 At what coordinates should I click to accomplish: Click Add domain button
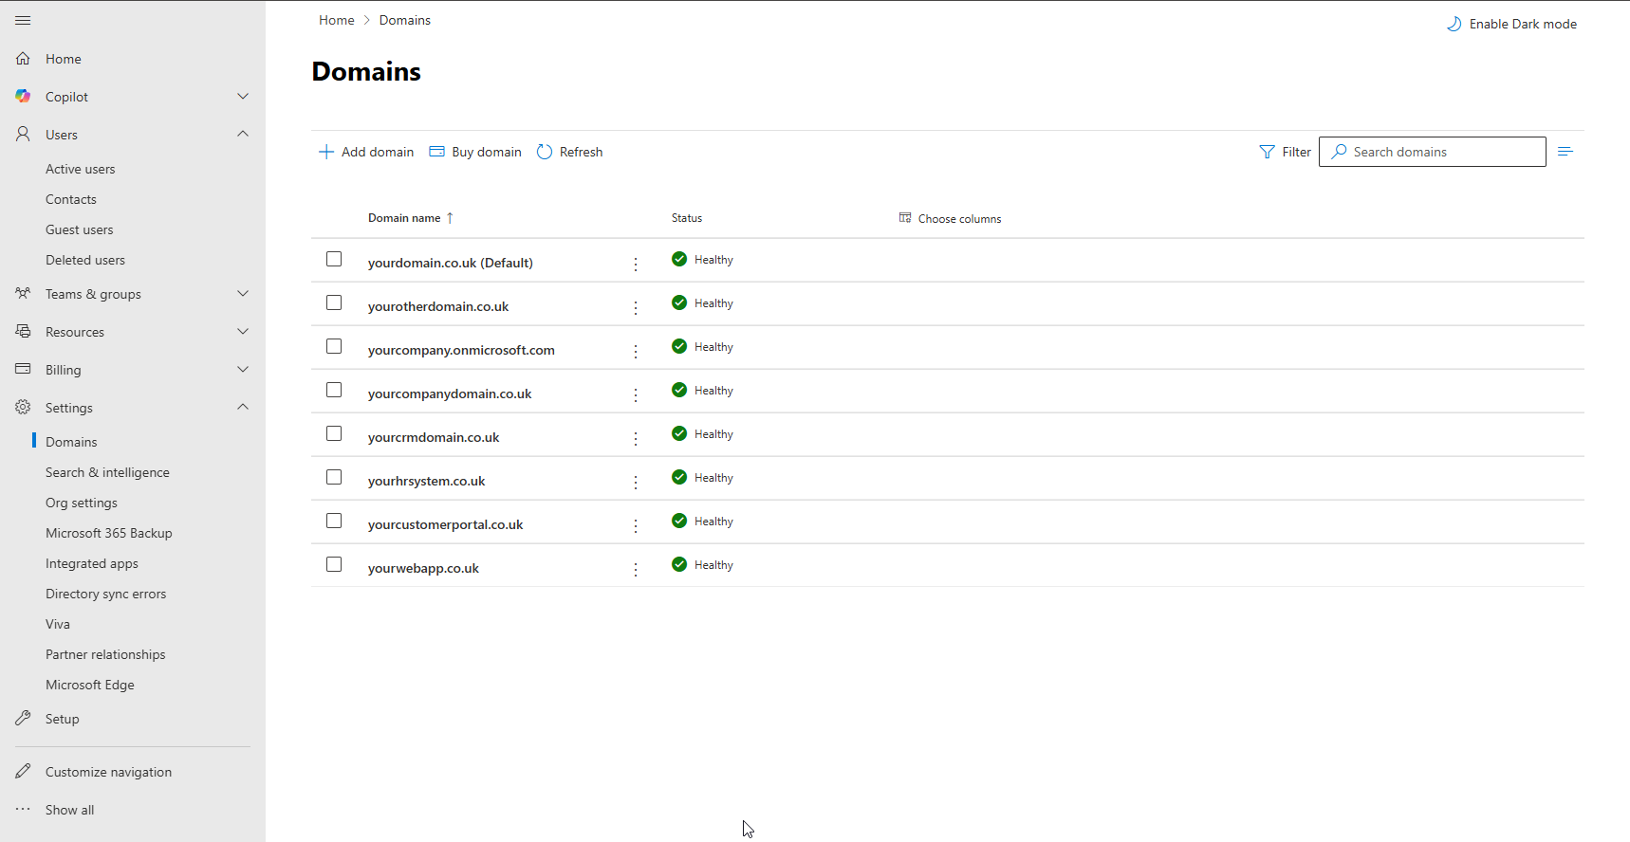pos(366,152)
